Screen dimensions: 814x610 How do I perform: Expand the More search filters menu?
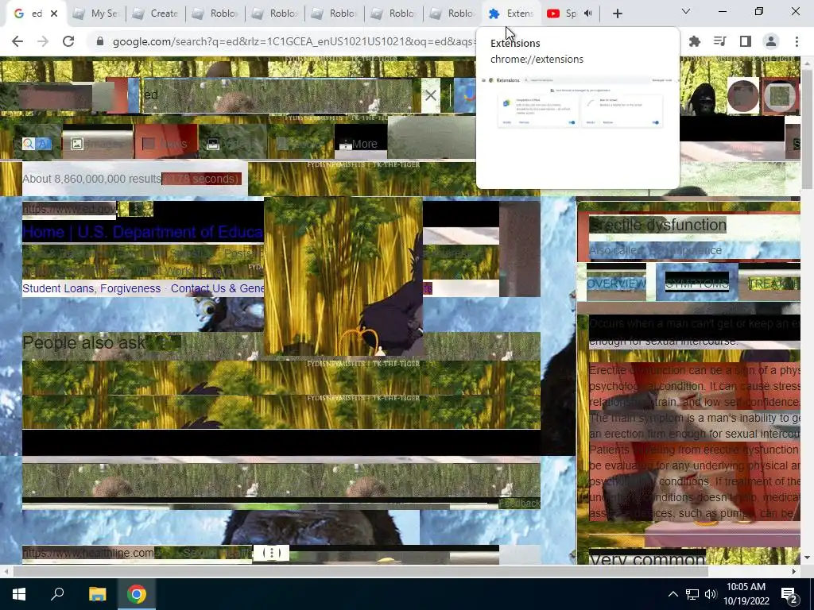pyautogui.click(x=359, y=144)
